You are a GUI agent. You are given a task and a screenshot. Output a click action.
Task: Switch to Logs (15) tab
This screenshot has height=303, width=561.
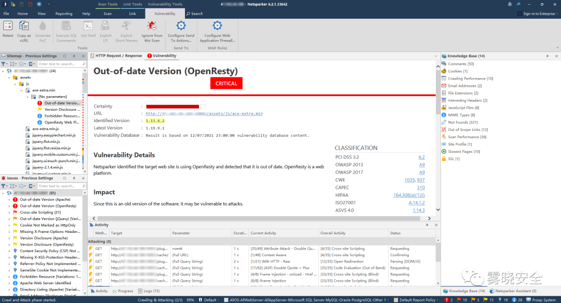pos(149,291)
